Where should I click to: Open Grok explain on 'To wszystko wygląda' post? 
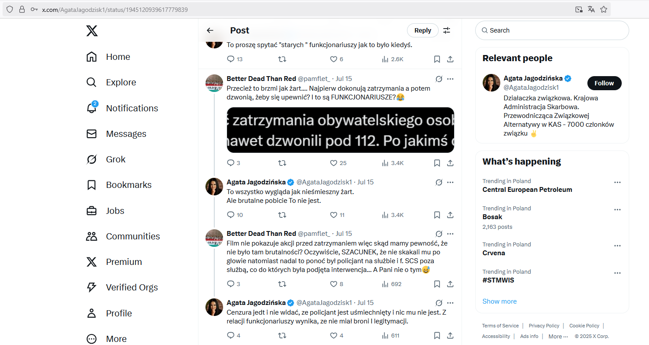[439, 182]
